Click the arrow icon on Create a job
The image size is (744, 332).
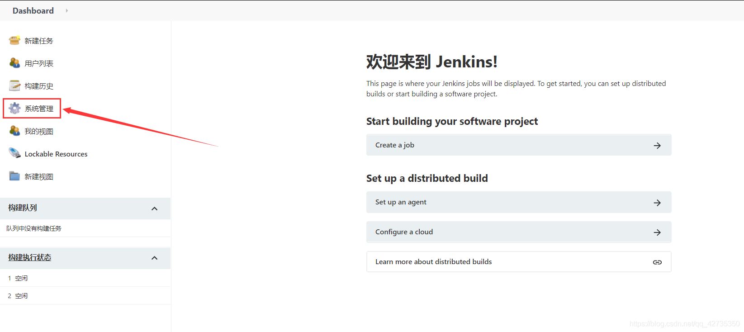(657, 145)
